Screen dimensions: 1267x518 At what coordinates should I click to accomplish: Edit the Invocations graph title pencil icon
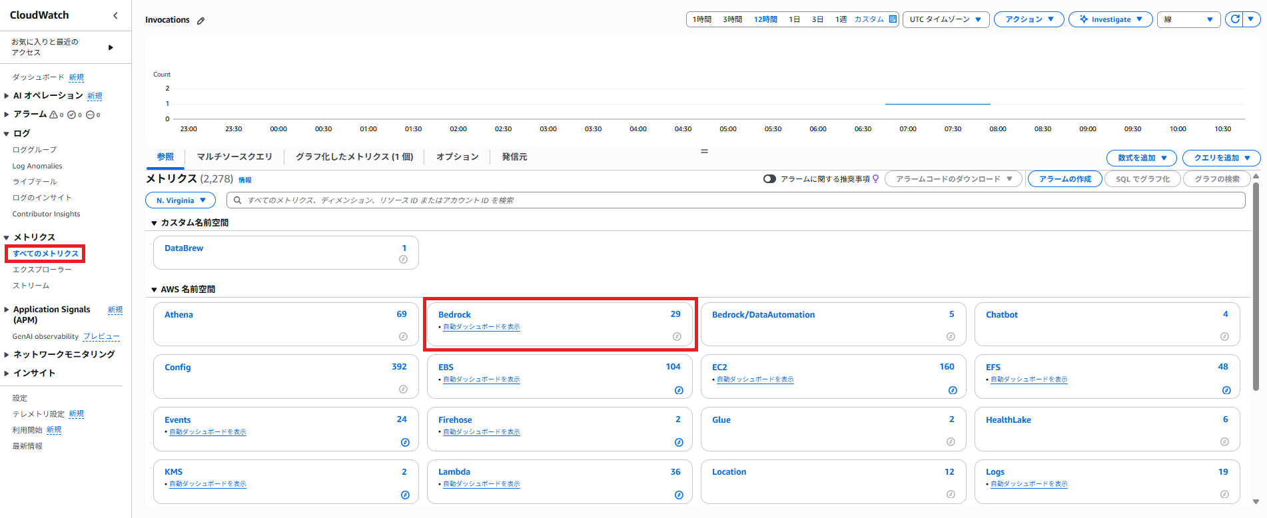pyautogui.click(x=201, y=21)
